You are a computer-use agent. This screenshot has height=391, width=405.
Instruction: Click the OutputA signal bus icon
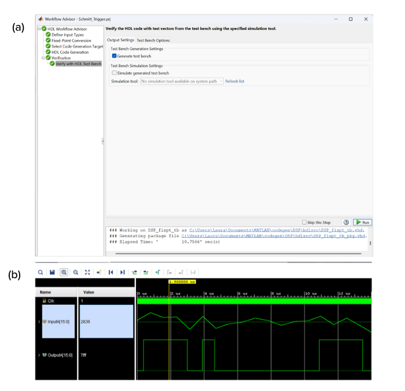pos(45,355)
